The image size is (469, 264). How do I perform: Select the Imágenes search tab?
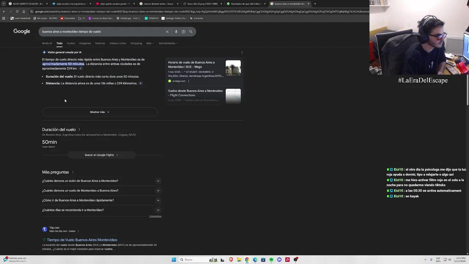(x=85, y=43)
